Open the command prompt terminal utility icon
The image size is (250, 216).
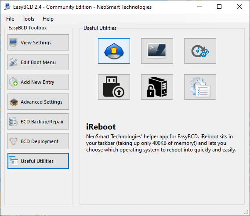(157, 51)
